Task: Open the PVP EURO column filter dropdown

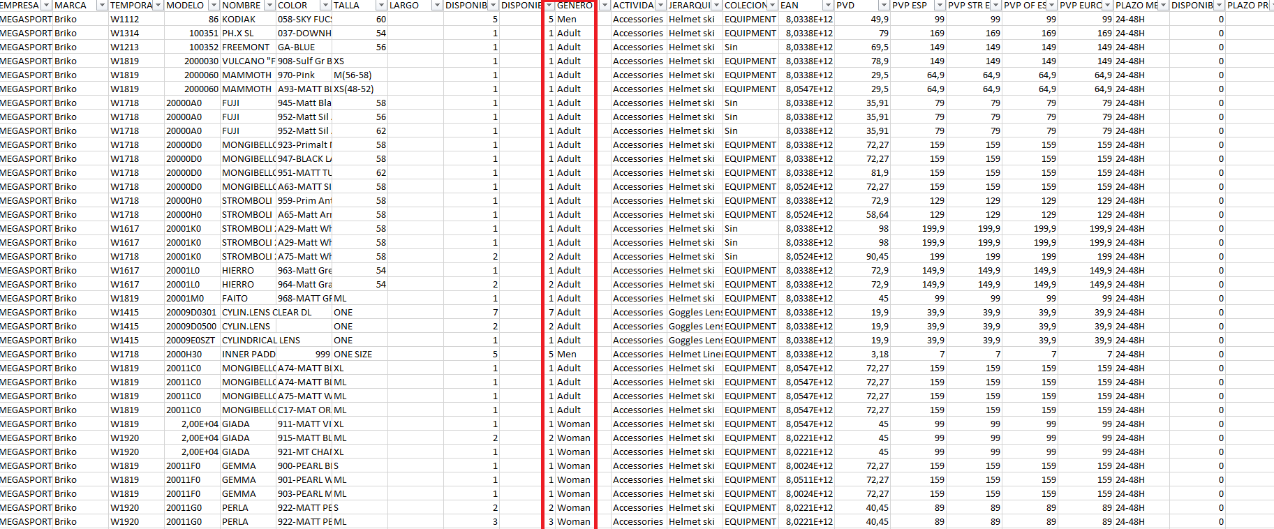Action: coord(1107,5)
